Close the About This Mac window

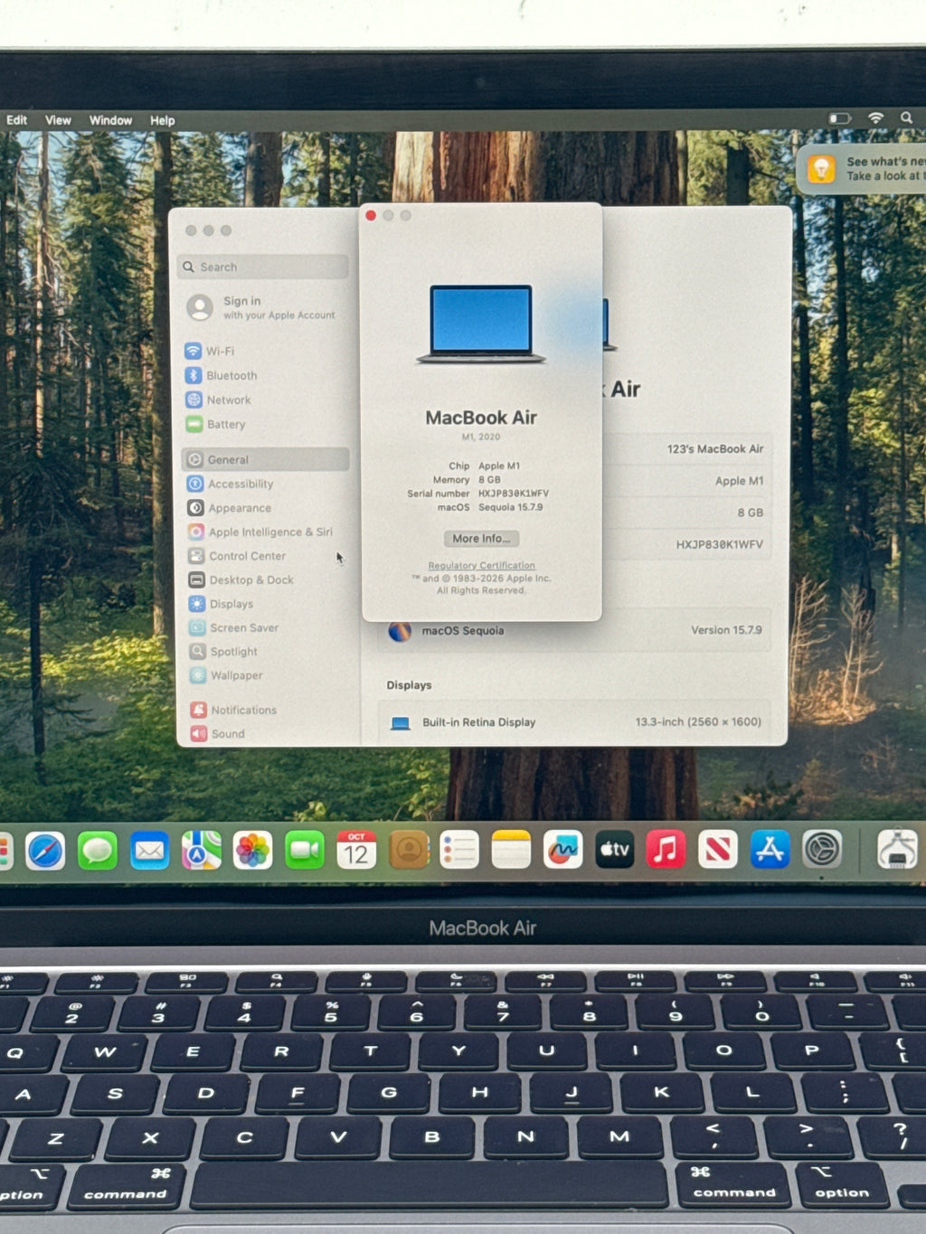click(371, 215)
